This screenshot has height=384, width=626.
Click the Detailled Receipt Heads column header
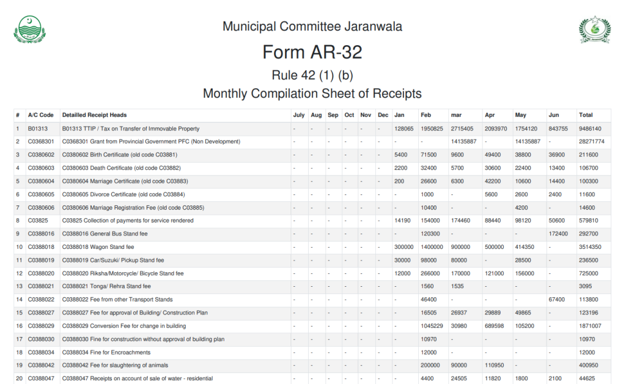tap(94, 115)
